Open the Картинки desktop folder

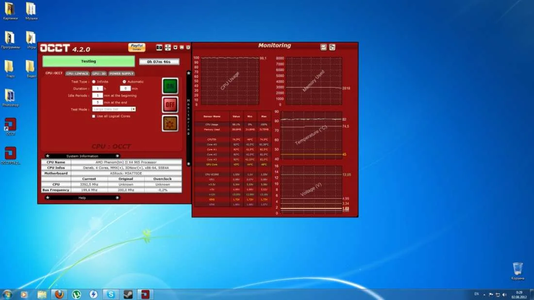point(10,11)
